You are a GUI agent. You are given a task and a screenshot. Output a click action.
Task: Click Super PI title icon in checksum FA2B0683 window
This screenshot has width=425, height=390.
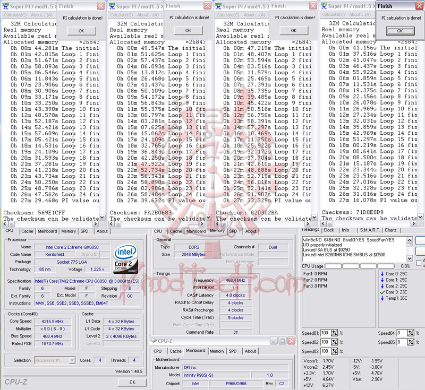[112, 6]
